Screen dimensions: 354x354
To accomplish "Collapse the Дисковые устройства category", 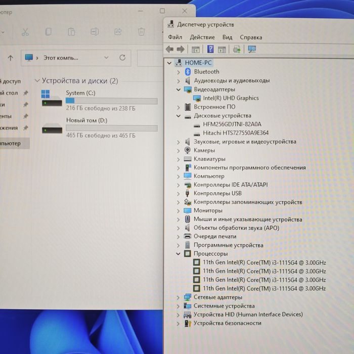I will (x=179, y=116).
